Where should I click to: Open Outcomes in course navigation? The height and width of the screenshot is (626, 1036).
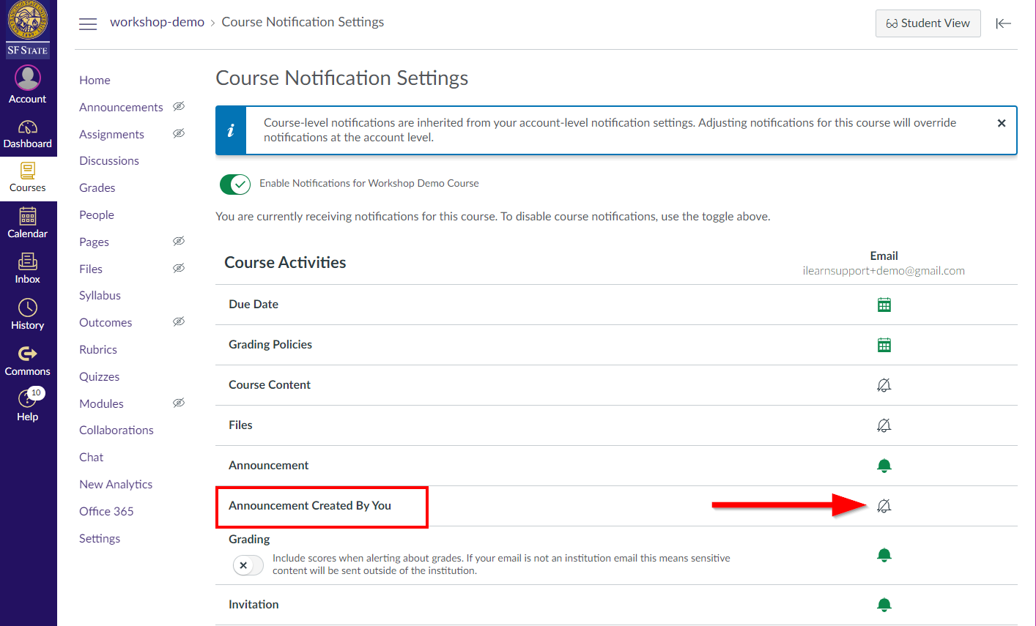tap(106, 322)
